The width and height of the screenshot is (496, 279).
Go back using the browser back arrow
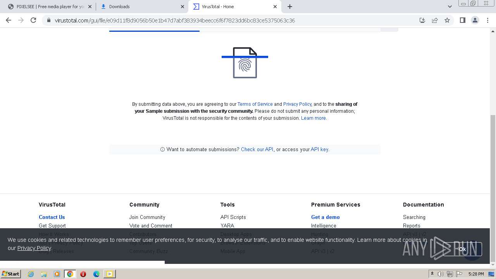[9, 20]
